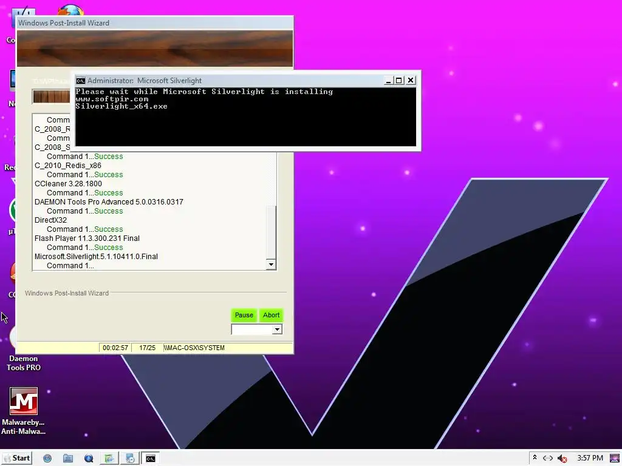Screen dimensions: 622x466
Task: Click 'DAEMON Tools Pro Advanced 5.0.0316.0317' entry
Action: [x=109, y=202]
